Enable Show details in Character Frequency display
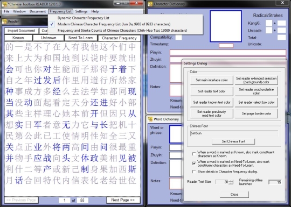 [x=194, y=172]
